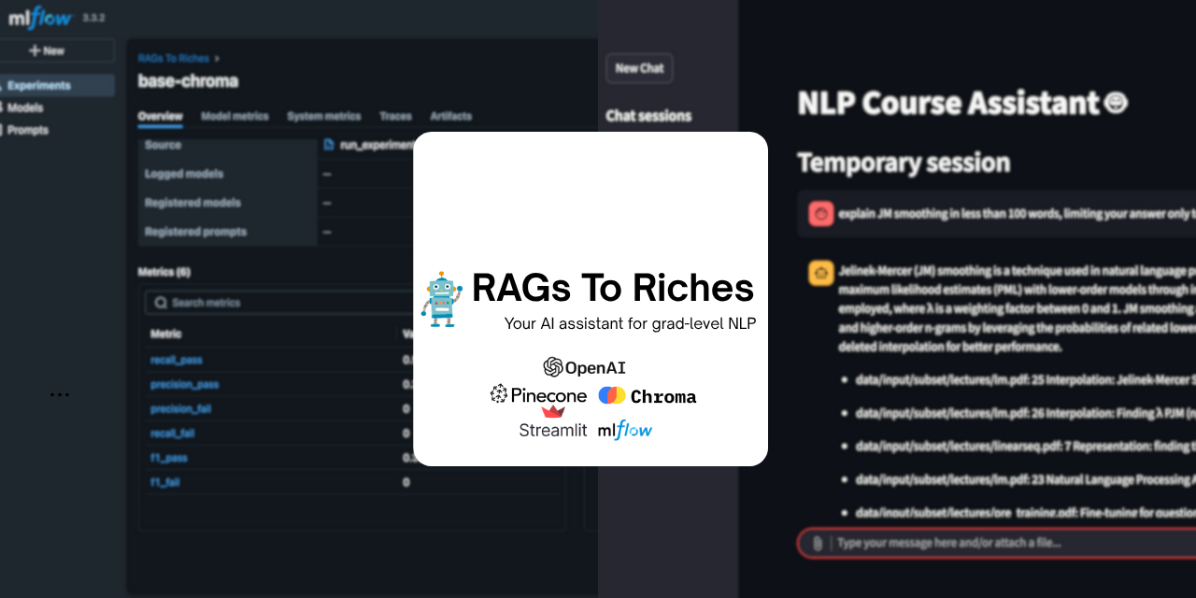Start a New Chat session
Image resolution: width=1196 pixels, height=598 pixels.
click(639, 67)
